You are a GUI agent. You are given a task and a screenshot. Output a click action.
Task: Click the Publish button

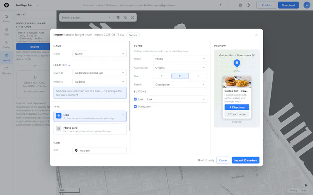pyautogui.click(x=266, y=5)
